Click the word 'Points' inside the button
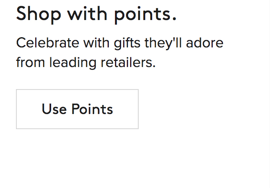 click(92, 109)
